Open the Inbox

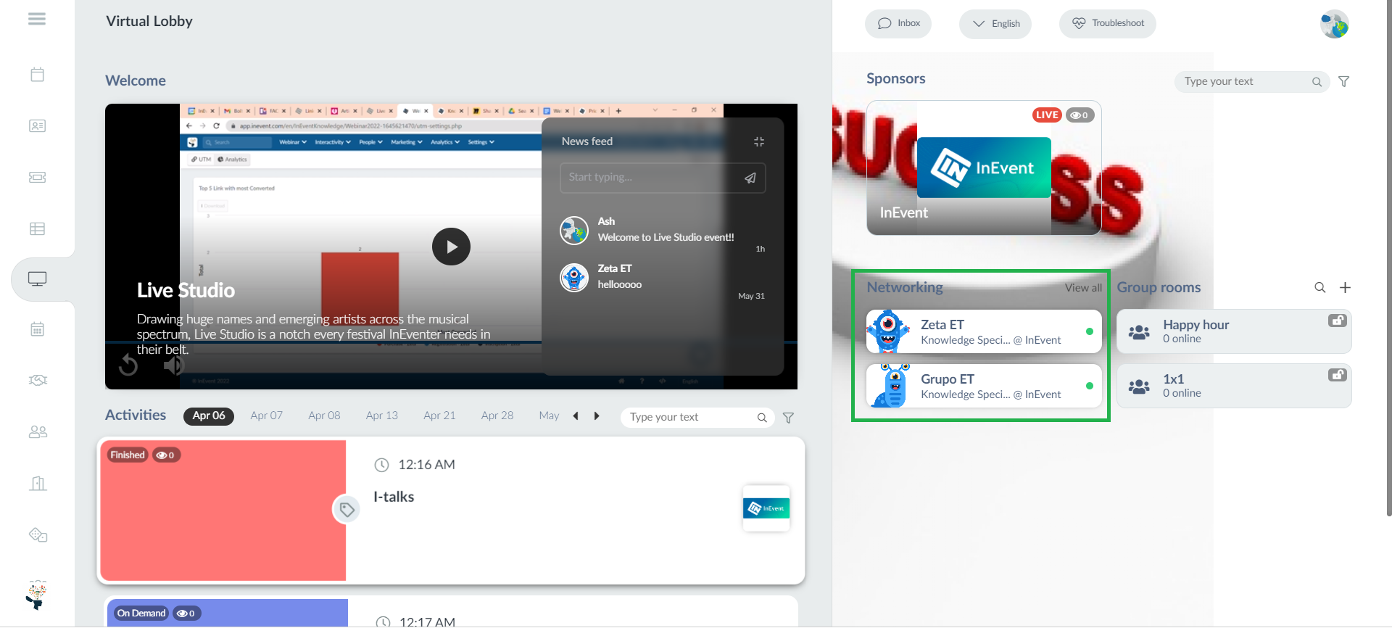point(898,23)
